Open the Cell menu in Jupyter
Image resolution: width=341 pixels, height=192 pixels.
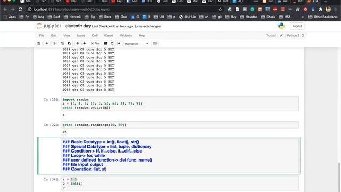pyautogui.click(x=95, y=36)
